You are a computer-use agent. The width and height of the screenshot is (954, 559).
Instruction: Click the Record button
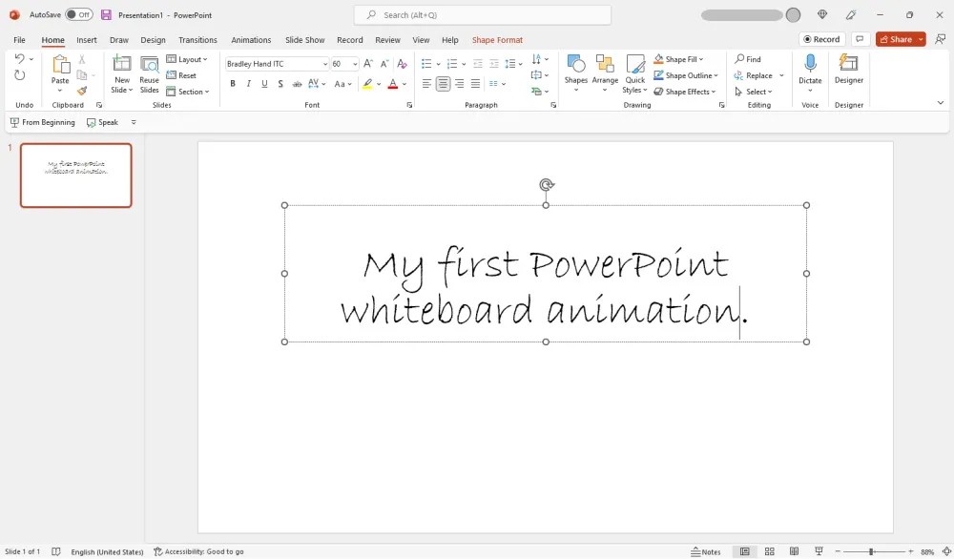coord(821,39)
